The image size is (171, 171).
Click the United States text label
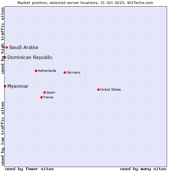(x=111, y=89)
